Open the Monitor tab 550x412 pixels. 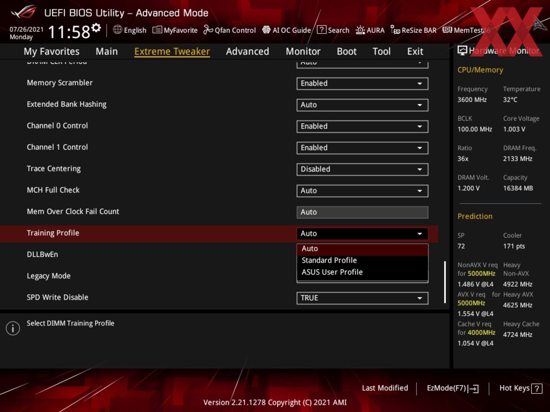(x=303, y=51)
